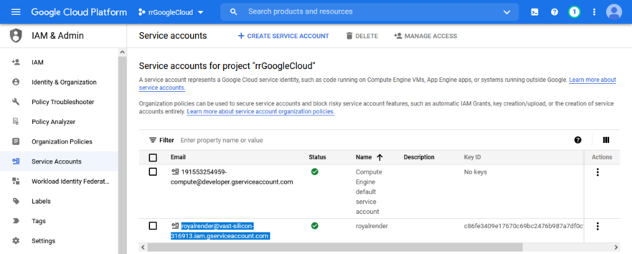Sort by the Description column header

tap(419, 157)
